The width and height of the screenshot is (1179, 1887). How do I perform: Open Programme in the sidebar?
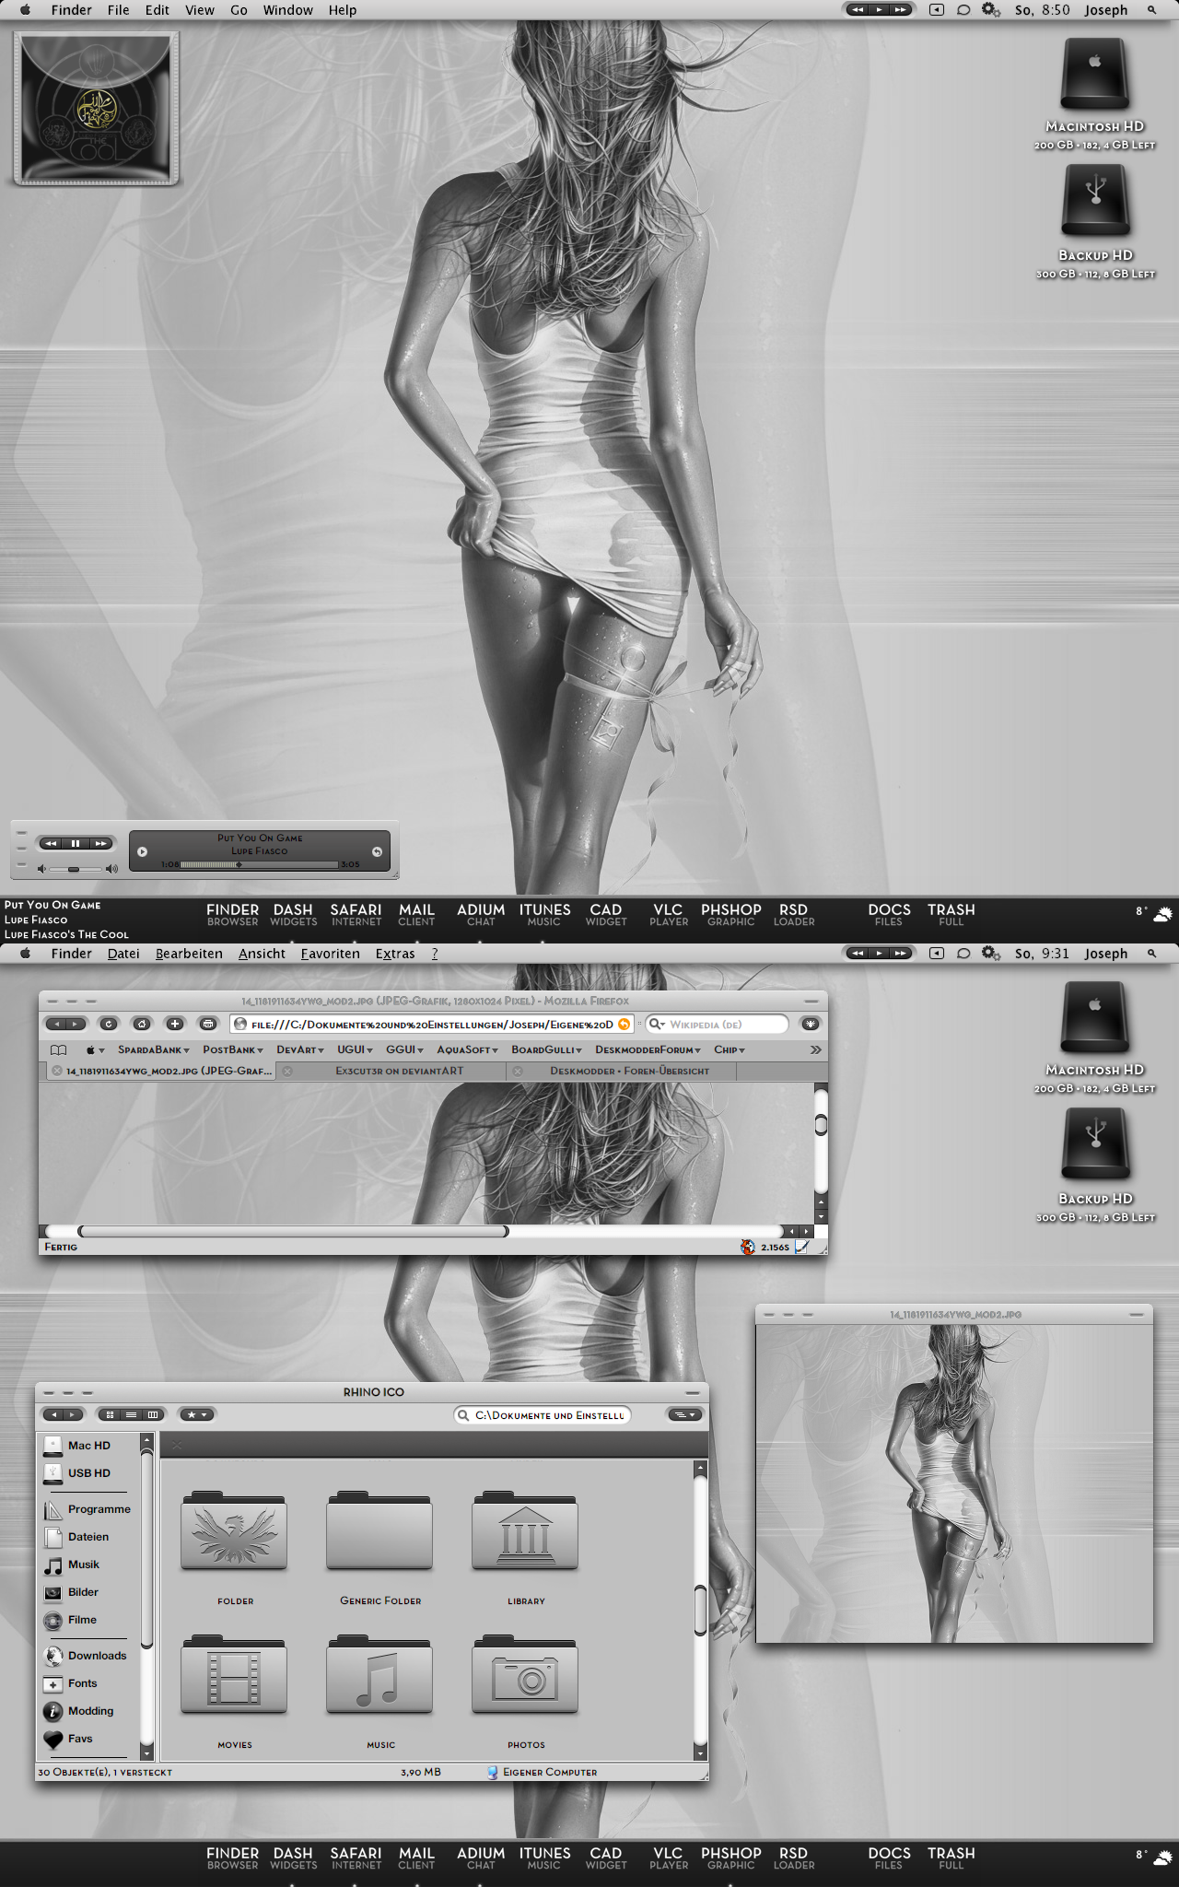click(88, 1509)
